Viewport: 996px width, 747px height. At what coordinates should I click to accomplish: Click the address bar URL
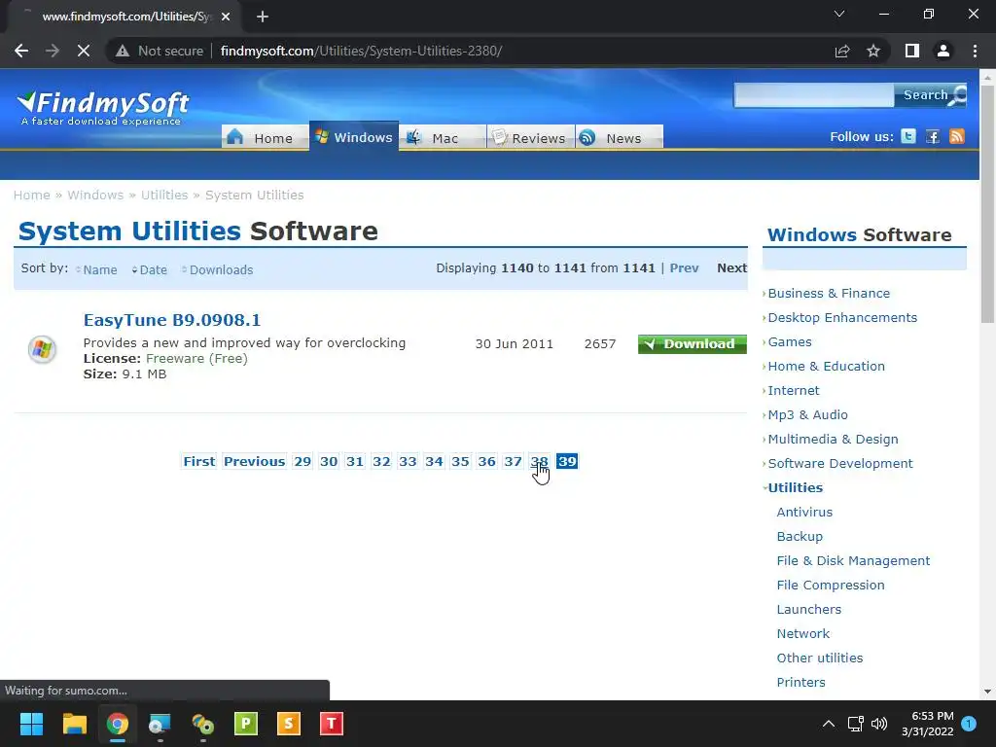click(361, 51)
